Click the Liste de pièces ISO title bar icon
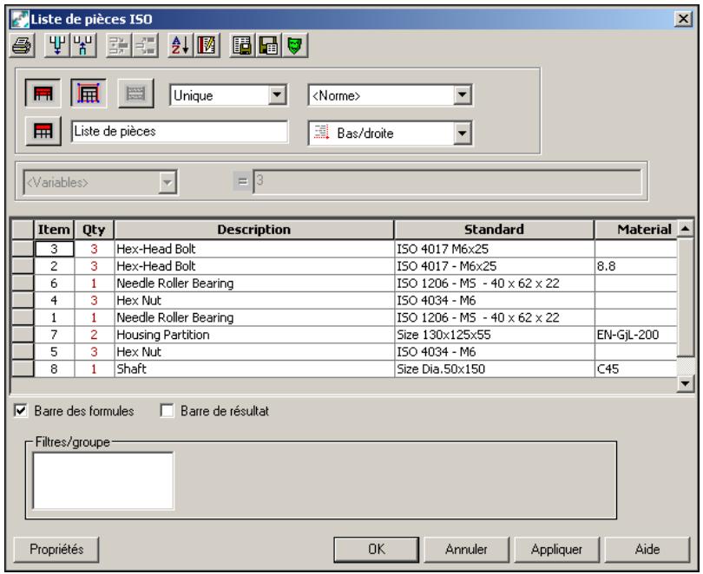 [20, 19]
